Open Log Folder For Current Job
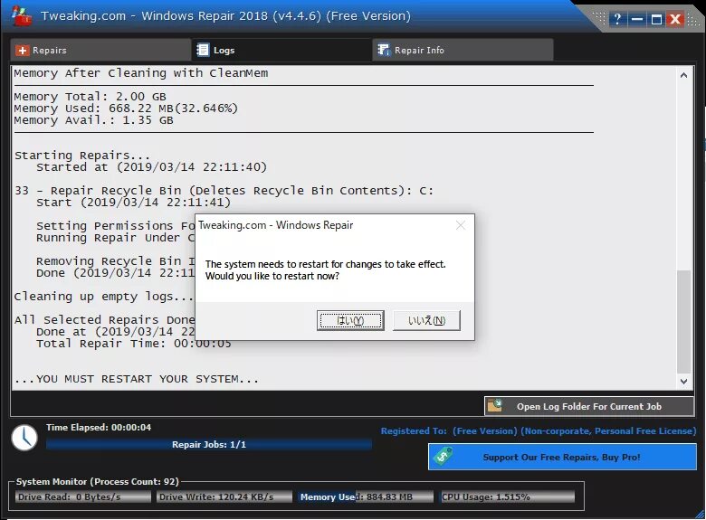The width and height of the screenshot is (706, 520). (589, 406)
